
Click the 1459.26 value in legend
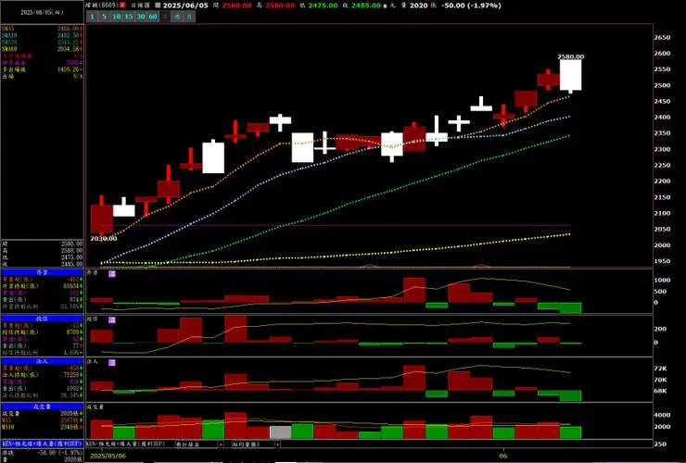click(68, 69)
